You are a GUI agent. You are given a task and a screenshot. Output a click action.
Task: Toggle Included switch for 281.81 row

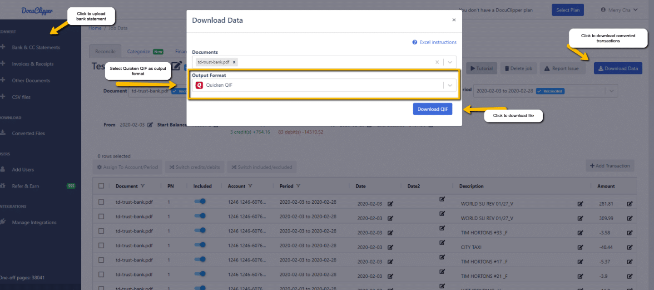[200, 202]
